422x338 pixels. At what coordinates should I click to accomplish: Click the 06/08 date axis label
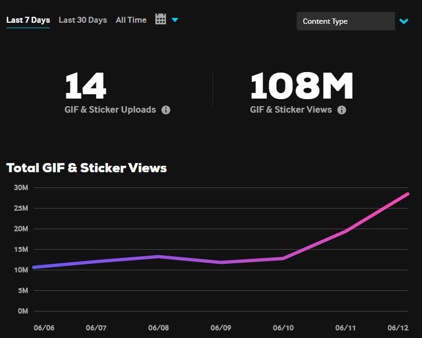158,328
